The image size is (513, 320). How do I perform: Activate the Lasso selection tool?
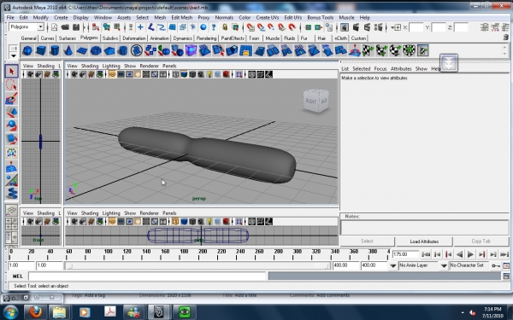coord(11,84)
